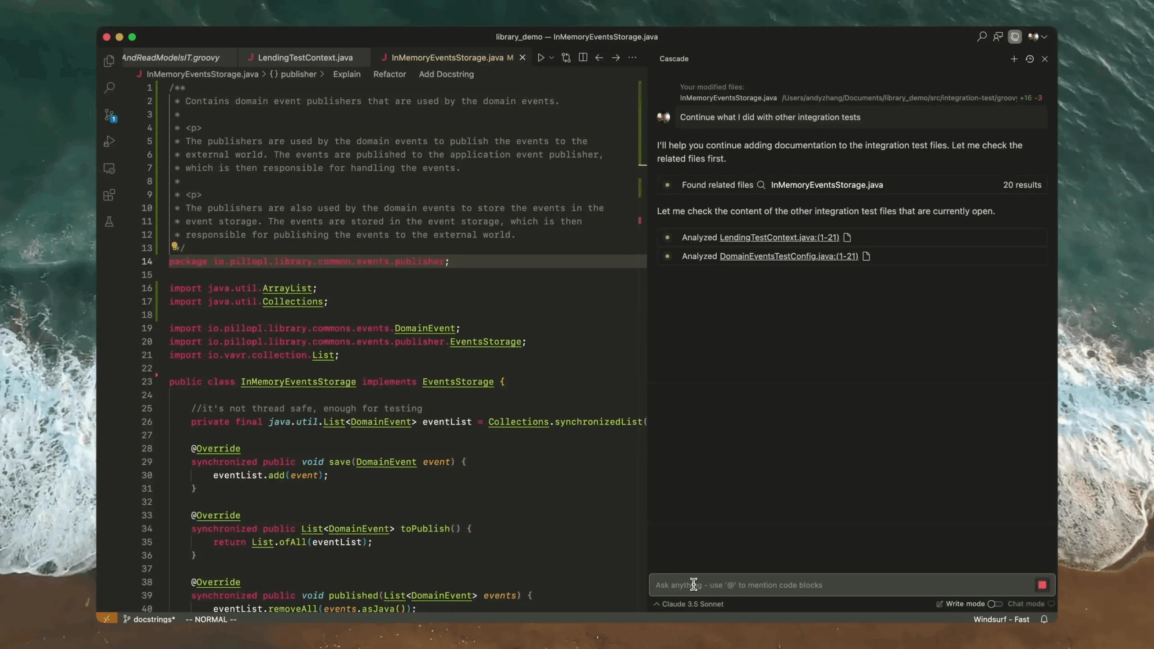The width and height of the screenshot is (1154, 649).
Task: Open the Explorer files icon in sidebar
Action: click(109, 61)
